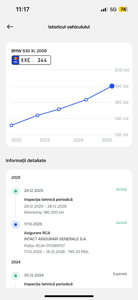Select the first chart point near 2022
This screenshot has width=138, height=300.
(x=11, y=125)
